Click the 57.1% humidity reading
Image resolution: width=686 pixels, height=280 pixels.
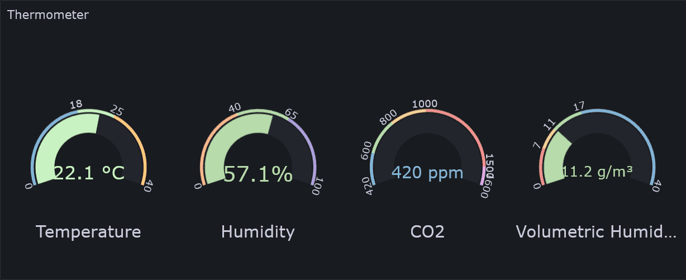tap(258, 174)
